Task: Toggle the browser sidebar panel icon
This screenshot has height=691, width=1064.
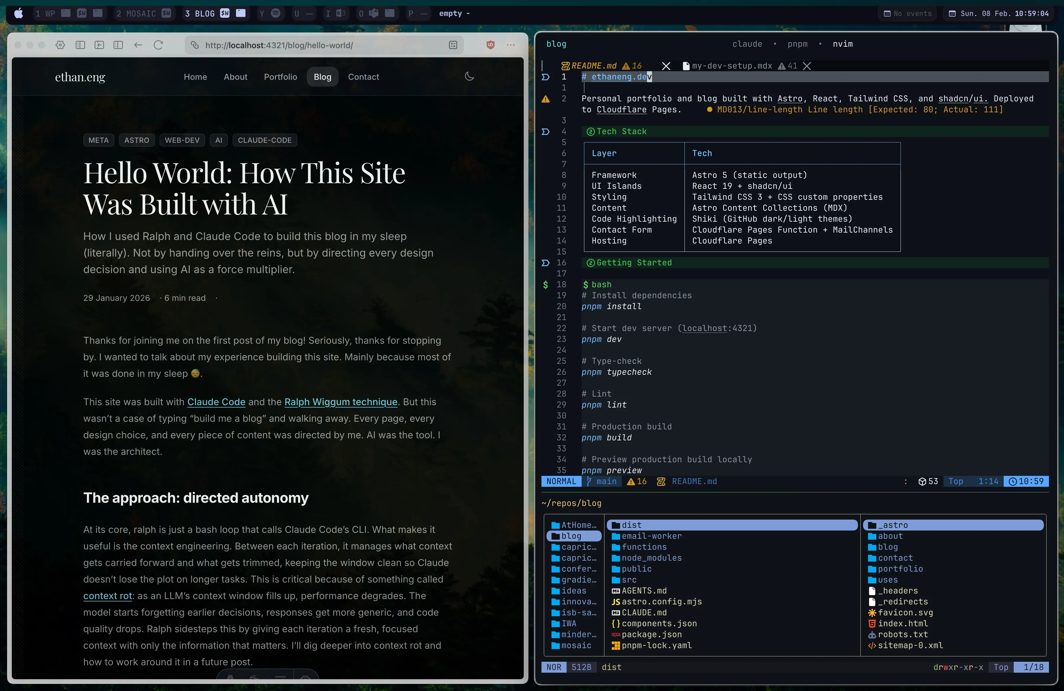Action: (80, 45)
